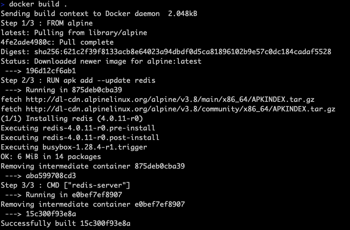
Task: Click '4fe2ade4980c: Pull complete' line
Action: [x=57, y=42]
